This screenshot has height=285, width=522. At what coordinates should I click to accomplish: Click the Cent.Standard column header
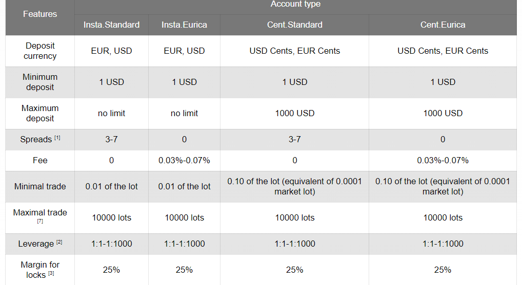(295, 25)
